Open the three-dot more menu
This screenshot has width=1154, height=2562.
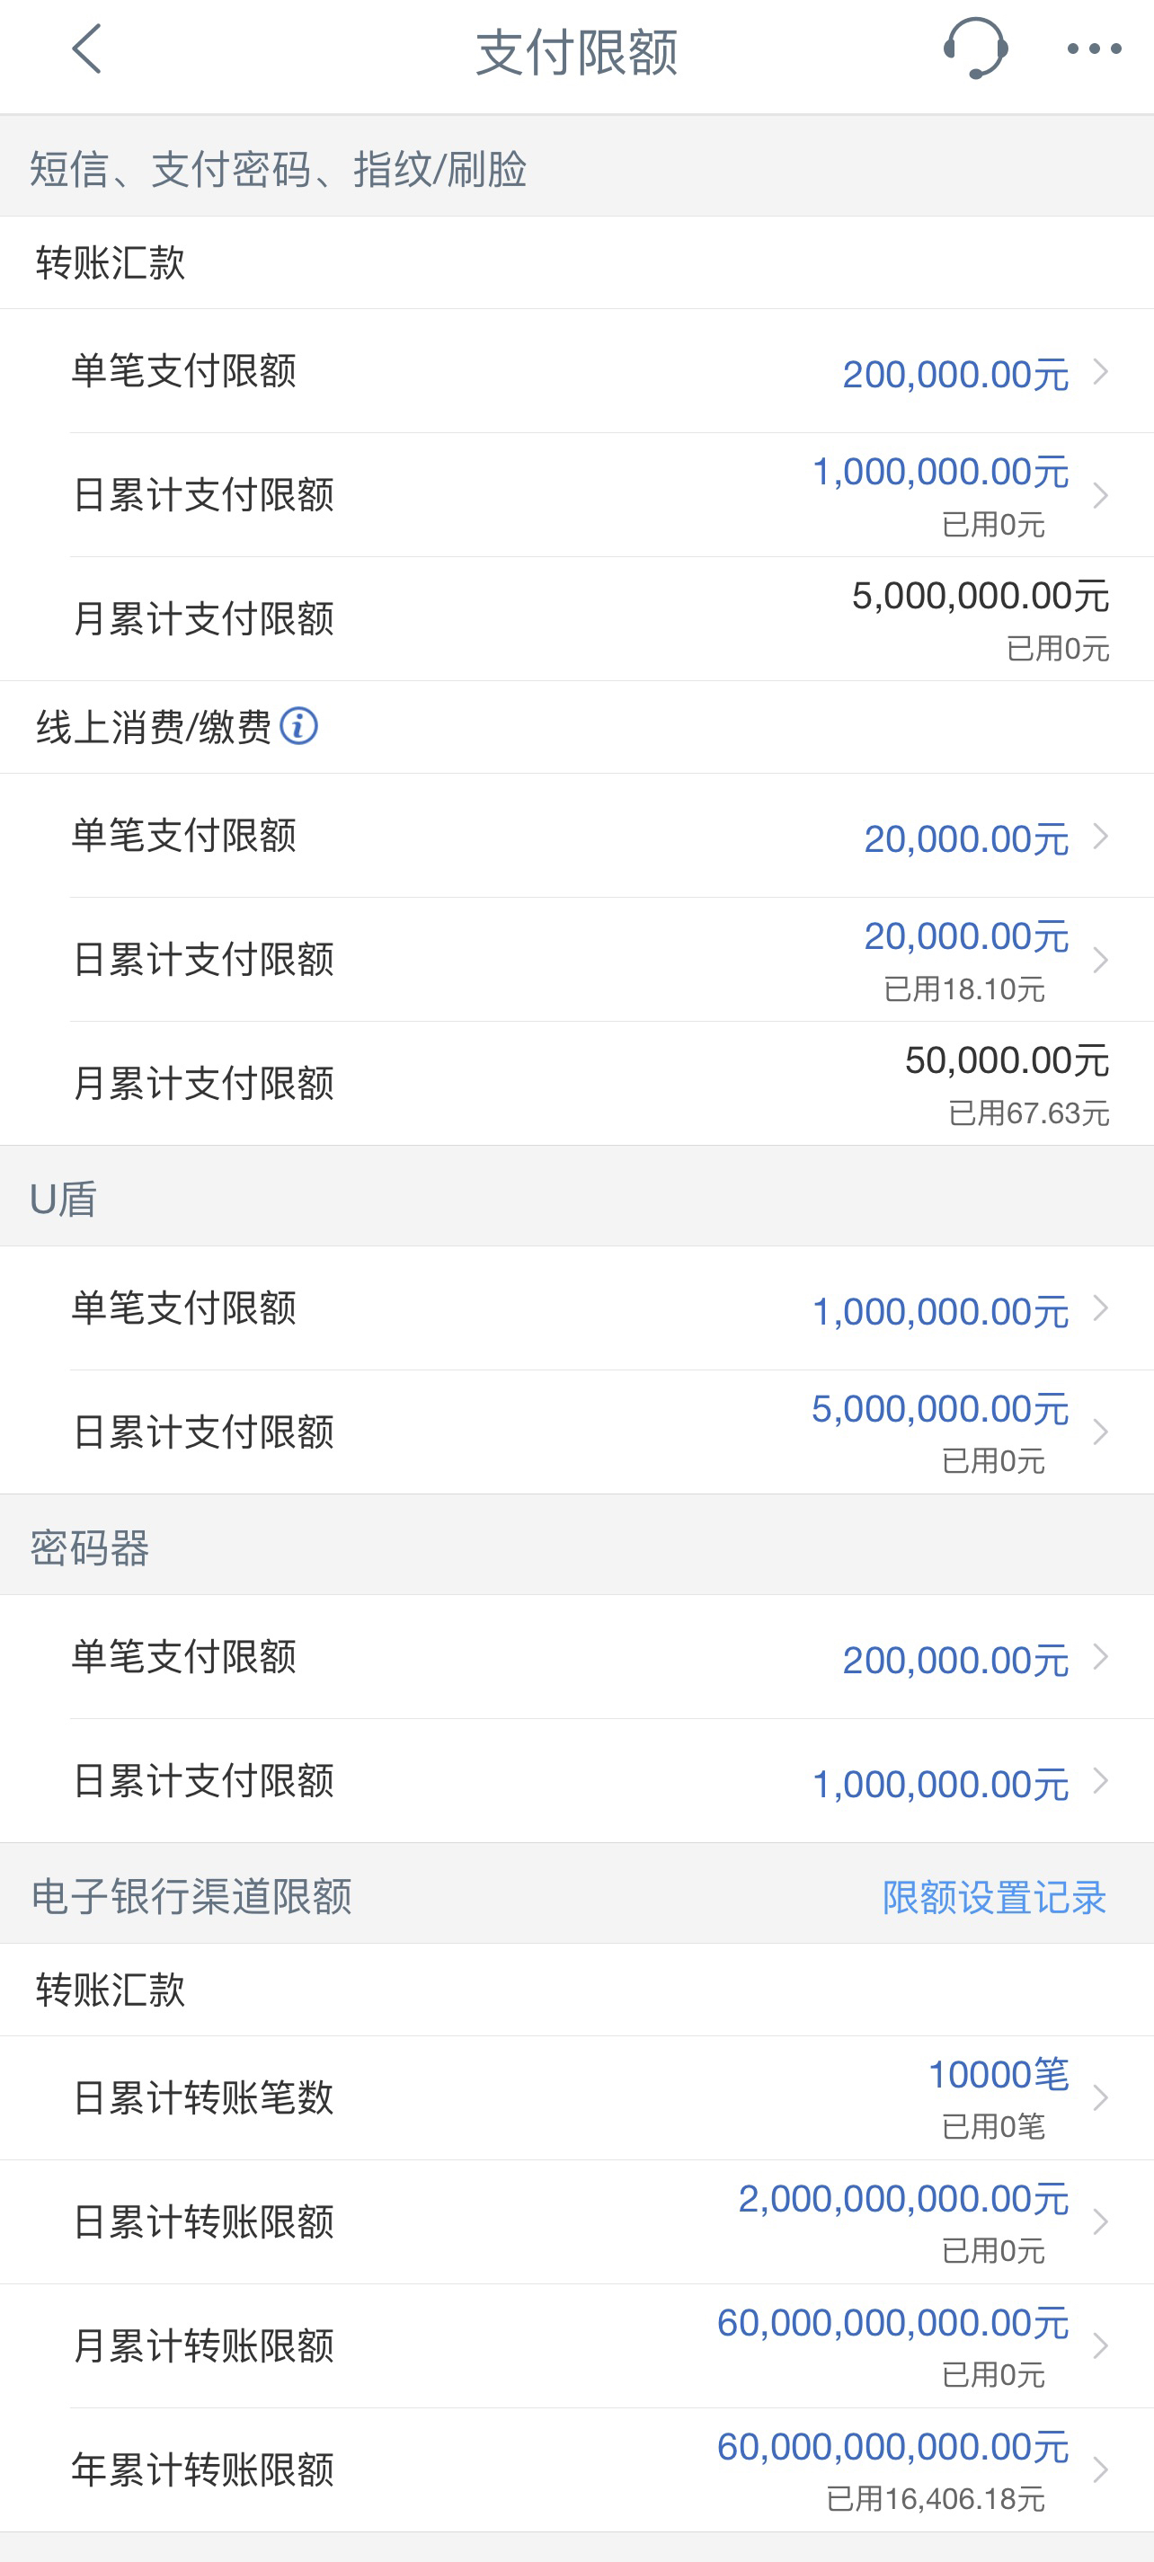pos(1095,49)
